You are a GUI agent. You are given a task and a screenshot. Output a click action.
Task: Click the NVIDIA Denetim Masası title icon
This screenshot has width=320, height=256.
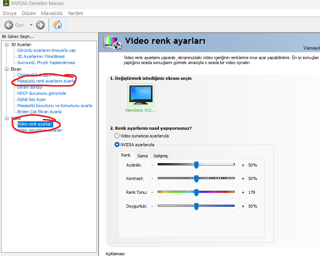[x=6, y=3]
